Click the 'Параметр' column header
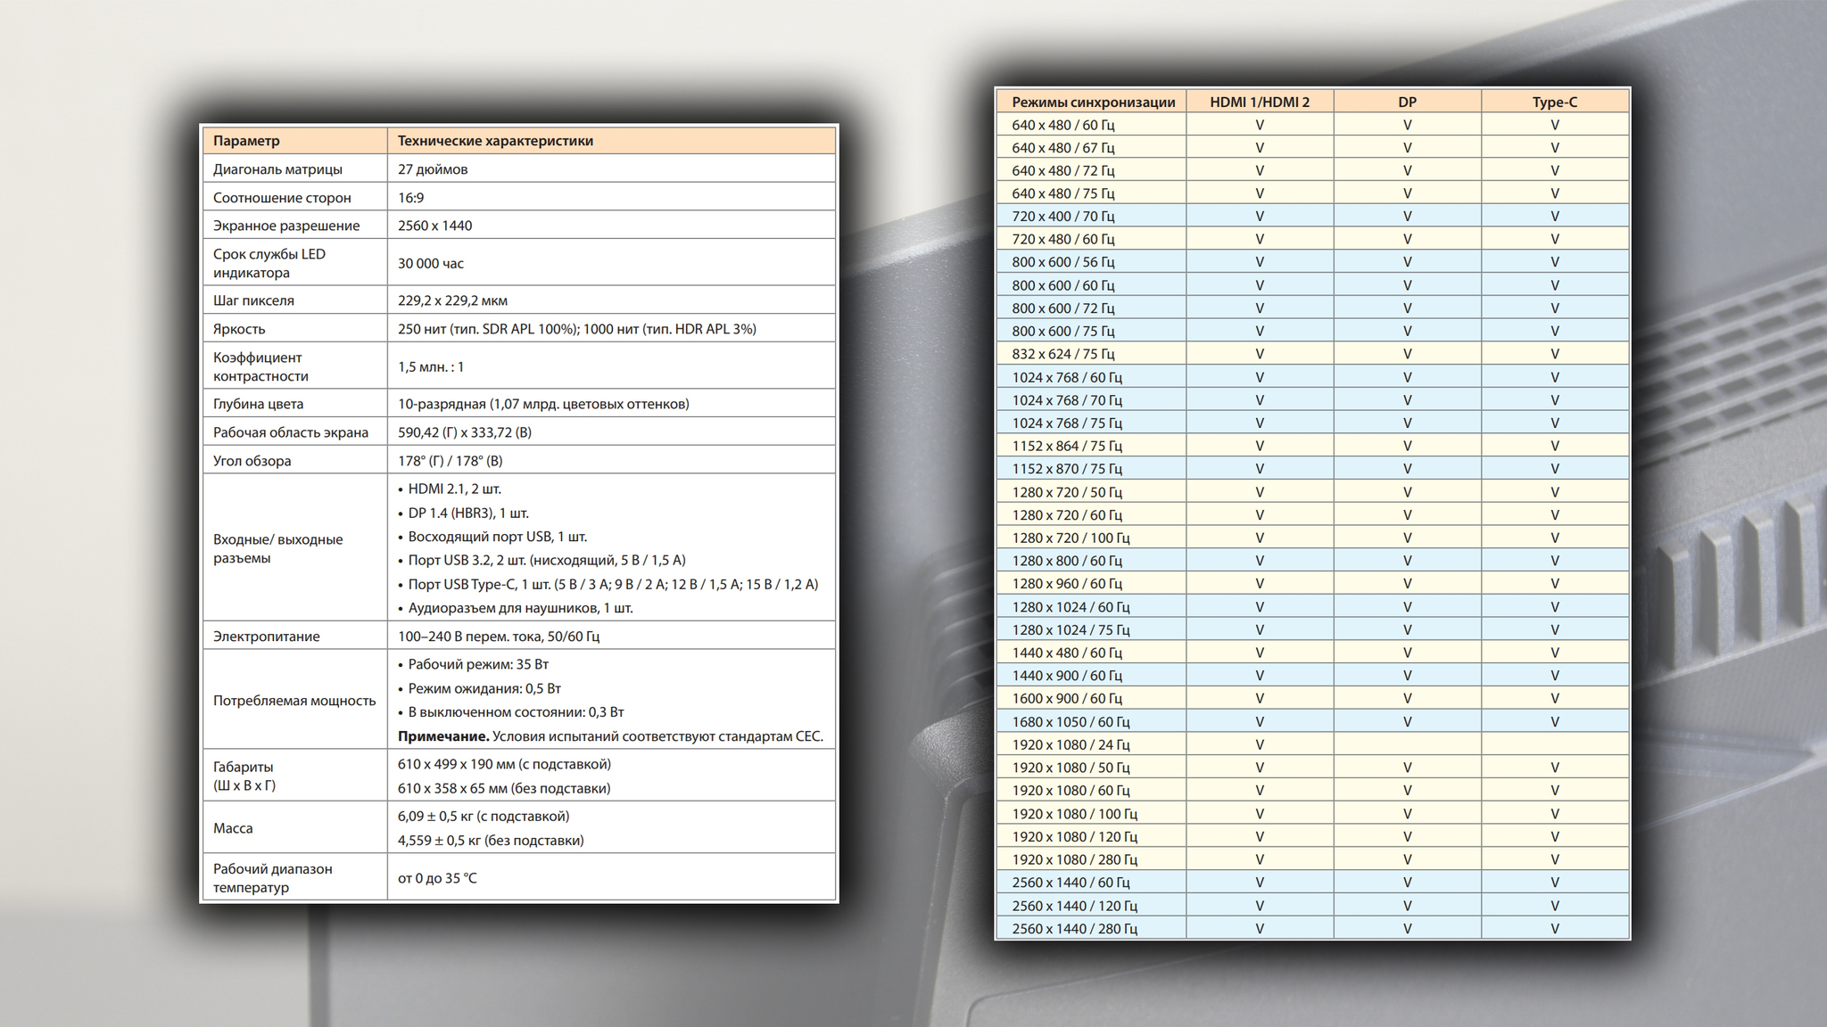Viewport: 1827px width, 1027px height. [246, 141]
